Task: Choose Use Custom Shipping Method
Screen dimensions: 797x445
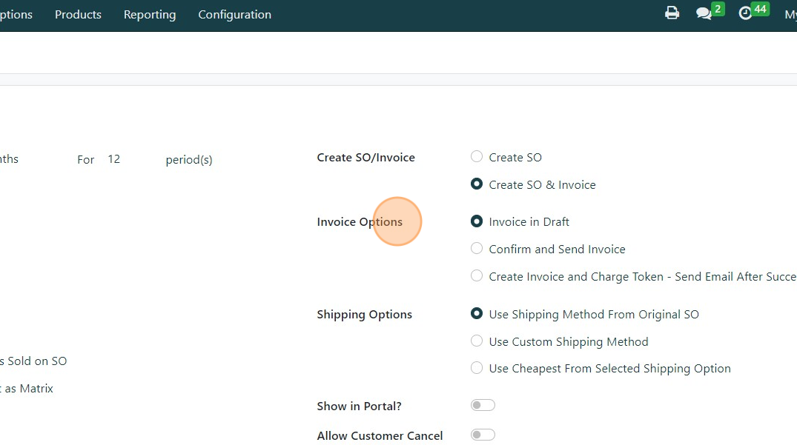Action: 477,341
